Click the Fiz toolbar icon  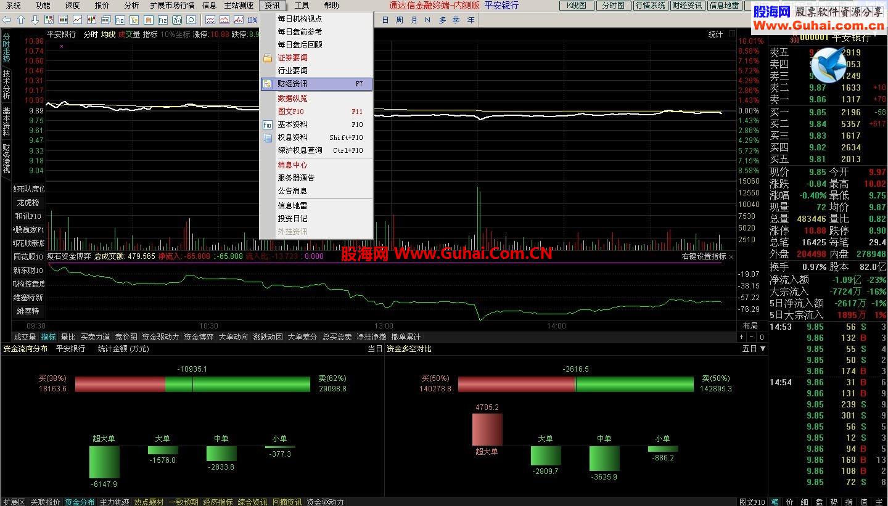pyautogui.click(x=162, y=20)
